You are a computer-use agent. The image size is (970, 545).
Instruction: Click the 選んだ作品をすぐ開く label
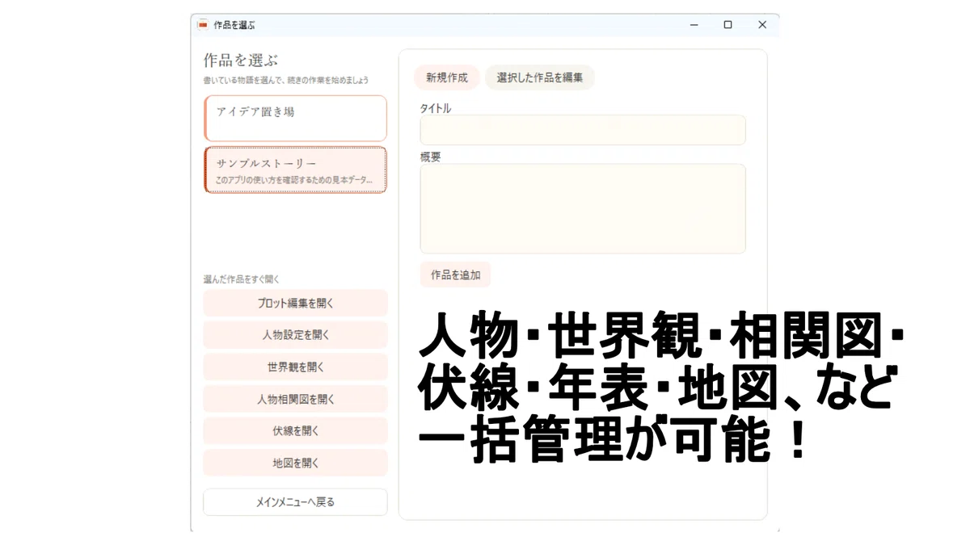click(241, 279)
